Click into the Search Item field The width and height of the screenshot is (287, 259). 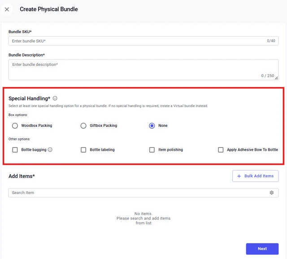[x=143, y=193]
